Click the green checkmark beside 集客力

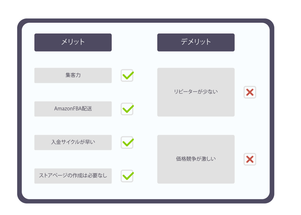[127, 75]
